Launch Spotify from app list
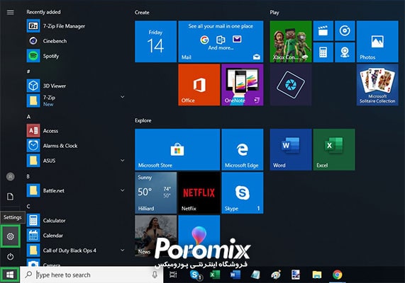The height and width of the screenshot is (283, 405). [43, 56]
